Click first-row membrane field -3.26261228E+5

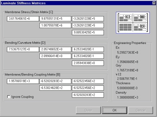tap(88, 19)
